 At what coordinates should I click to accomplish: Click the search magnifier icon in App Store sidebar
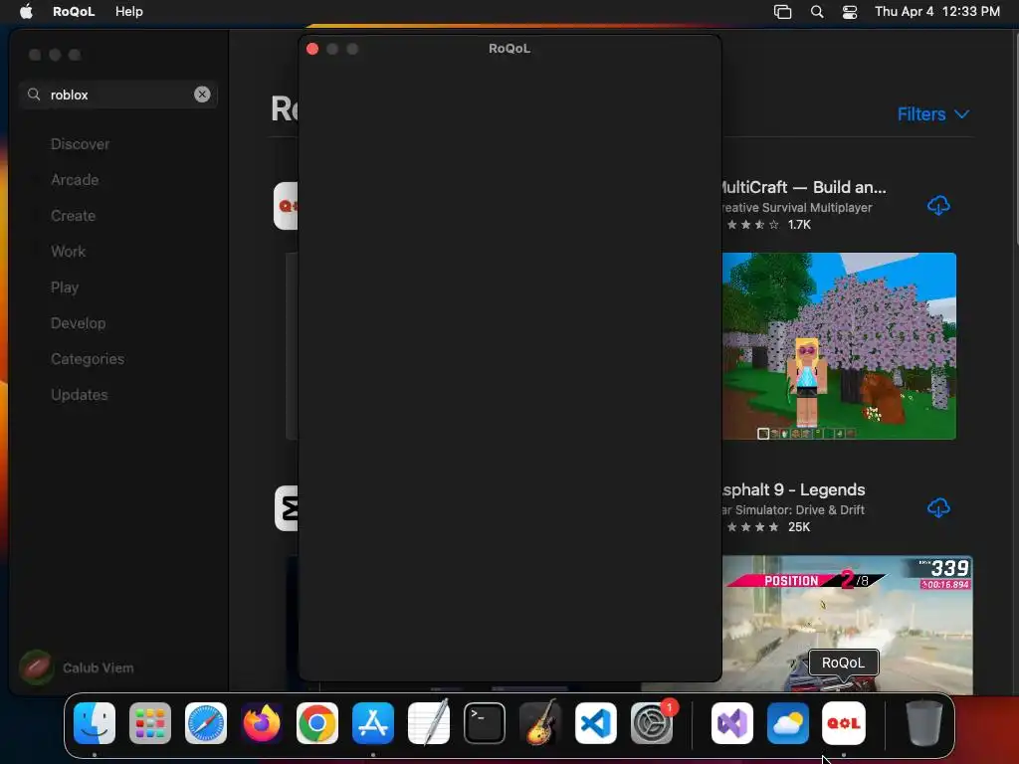coord(34,95)
